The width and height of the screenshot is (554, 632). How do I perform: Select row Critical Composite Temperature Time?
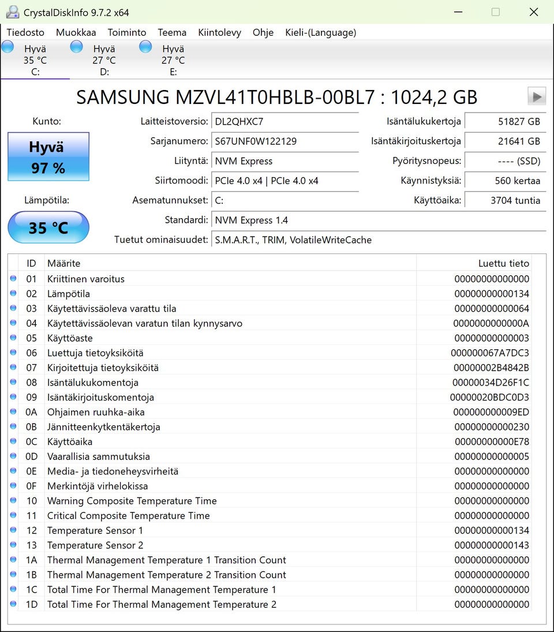pyautogui.click(x=270, y=515)
